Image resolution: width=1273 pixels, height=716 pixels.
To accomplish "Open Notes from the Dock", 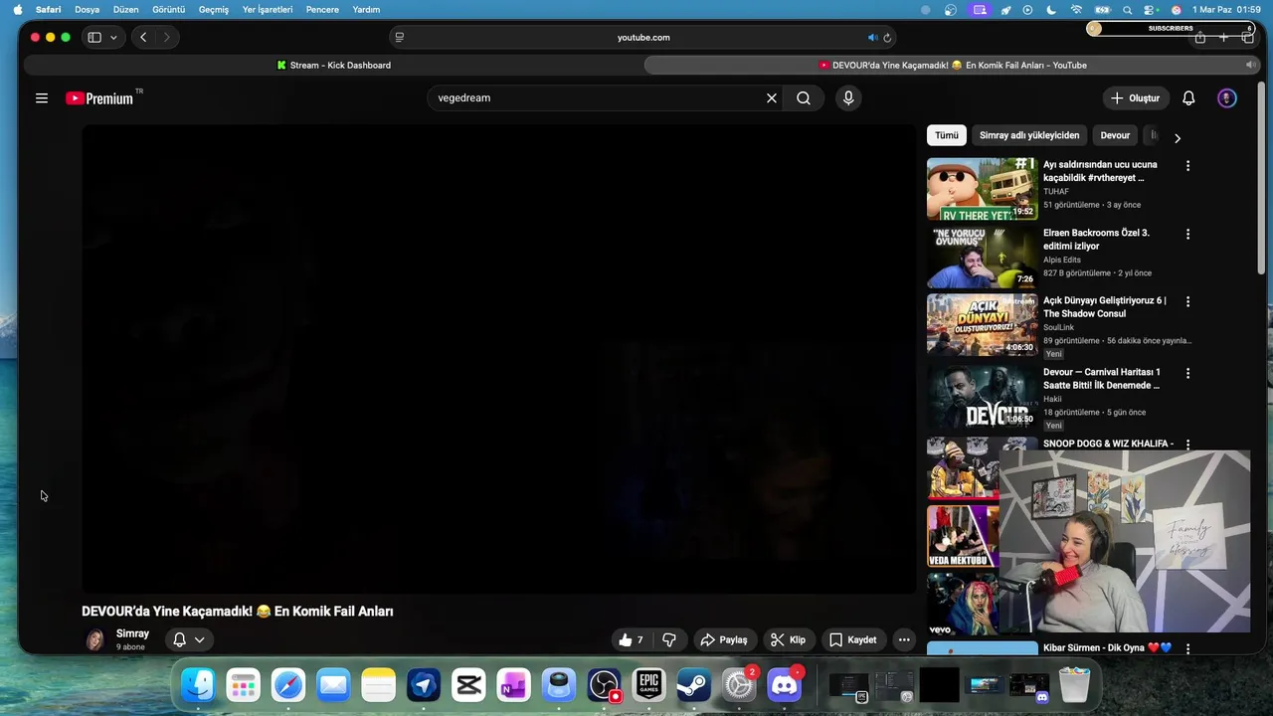I will pos(378,685).
